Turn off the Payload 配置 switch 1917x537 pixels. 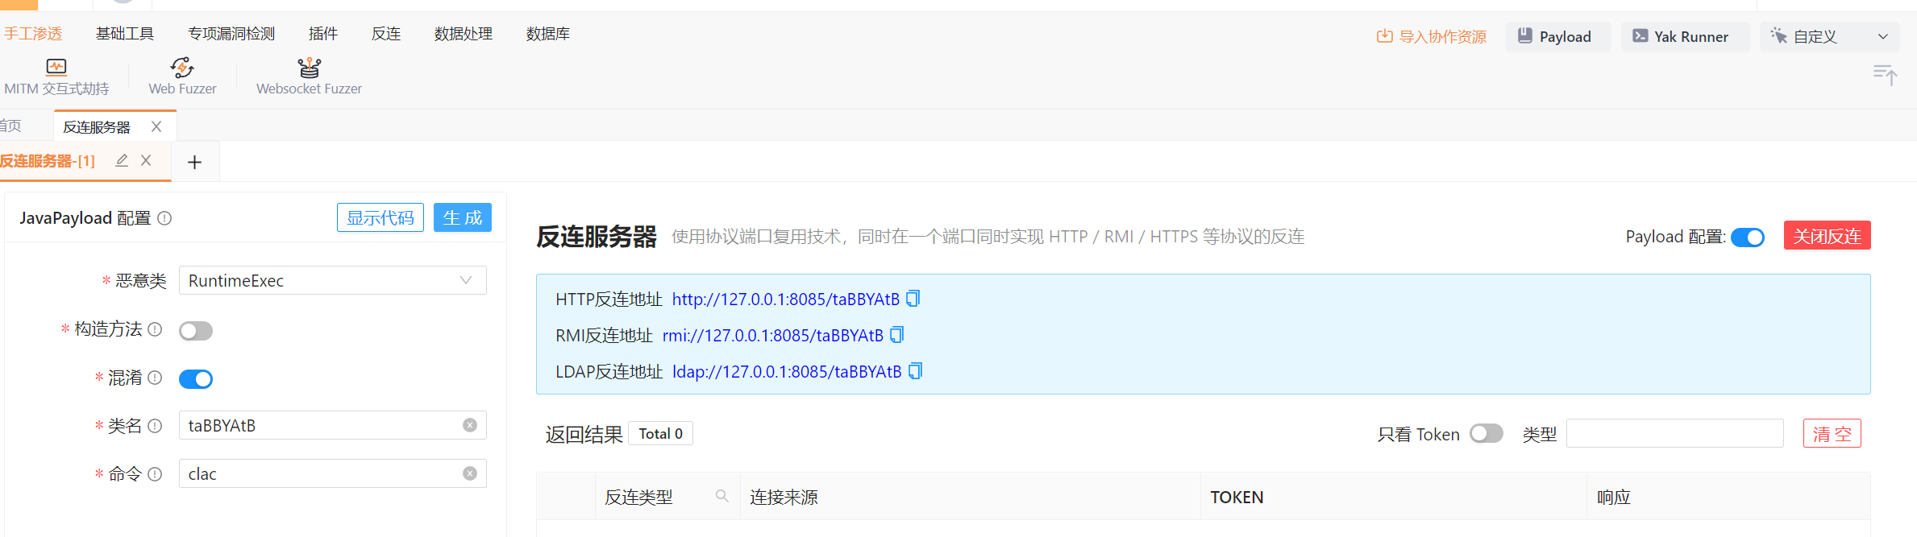point(1747,238)
